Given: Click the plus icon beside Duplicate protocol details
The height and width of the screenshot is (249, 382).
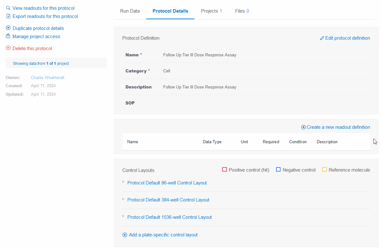Looking at the screenshot, I should coord(8,28).
